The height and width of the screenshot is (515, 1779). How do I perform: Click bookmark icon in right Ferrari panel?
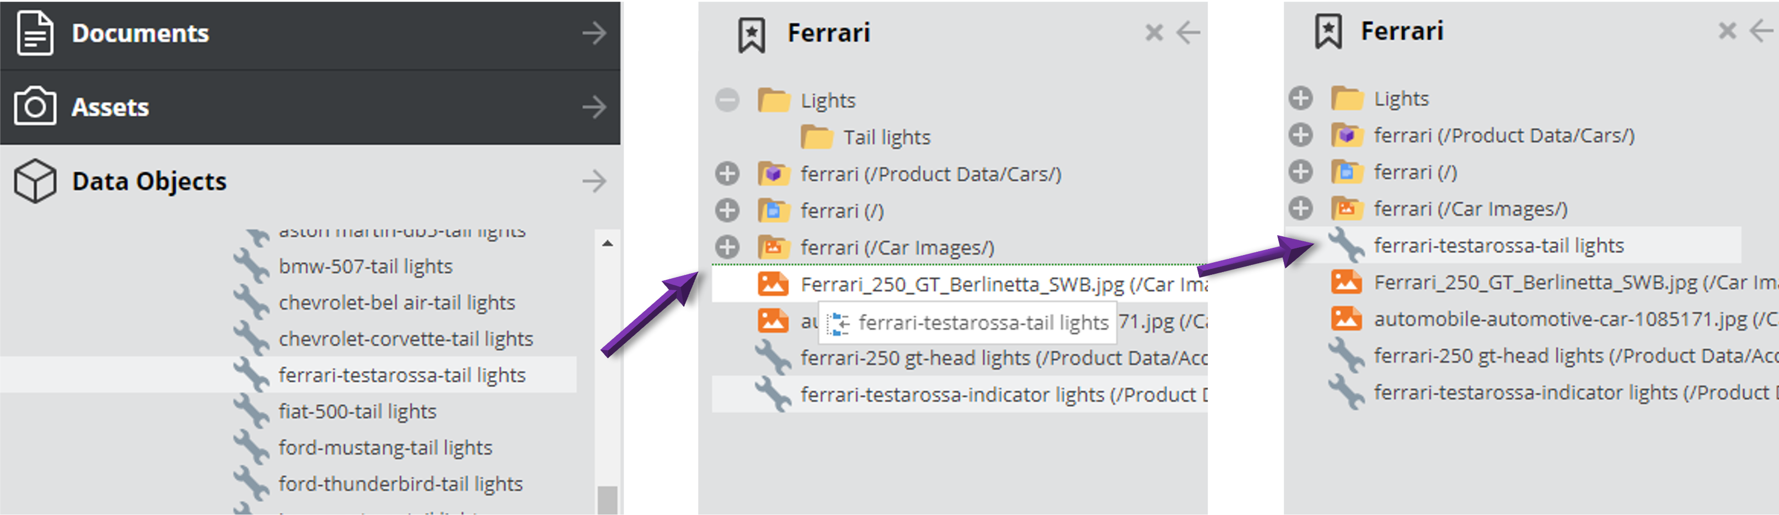coord(1328,32)
